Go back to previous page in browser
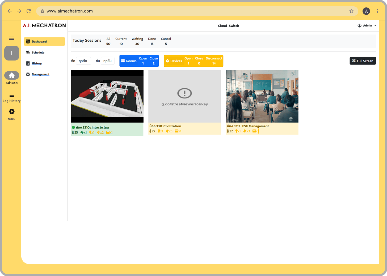 pyautogui.click(x=10, y=11)
